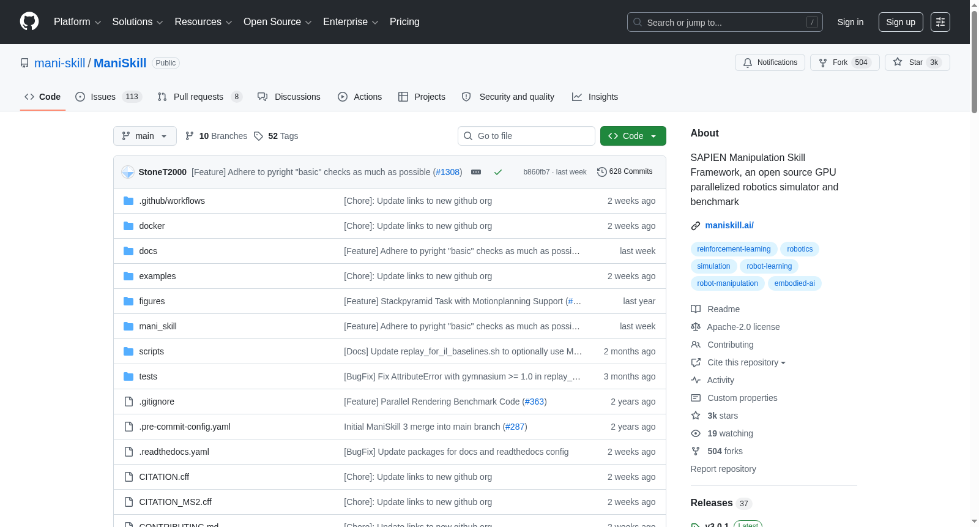The height and width of the screenshot is (527, 979).
Task: Open the docs folder icon
Action: coord(128,251)
